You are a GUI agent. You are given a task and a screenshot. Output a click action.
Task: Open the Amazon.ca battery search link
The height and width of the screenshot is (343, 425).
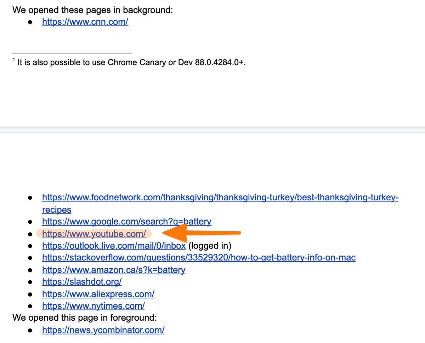[114, 270]
